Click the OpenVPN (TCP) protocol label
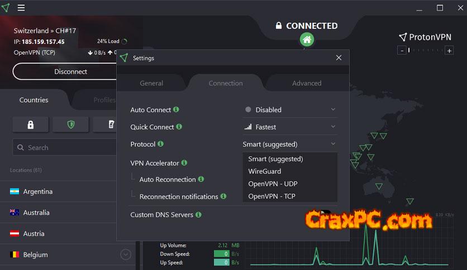467x270 pixels. [x=34, y=52]
